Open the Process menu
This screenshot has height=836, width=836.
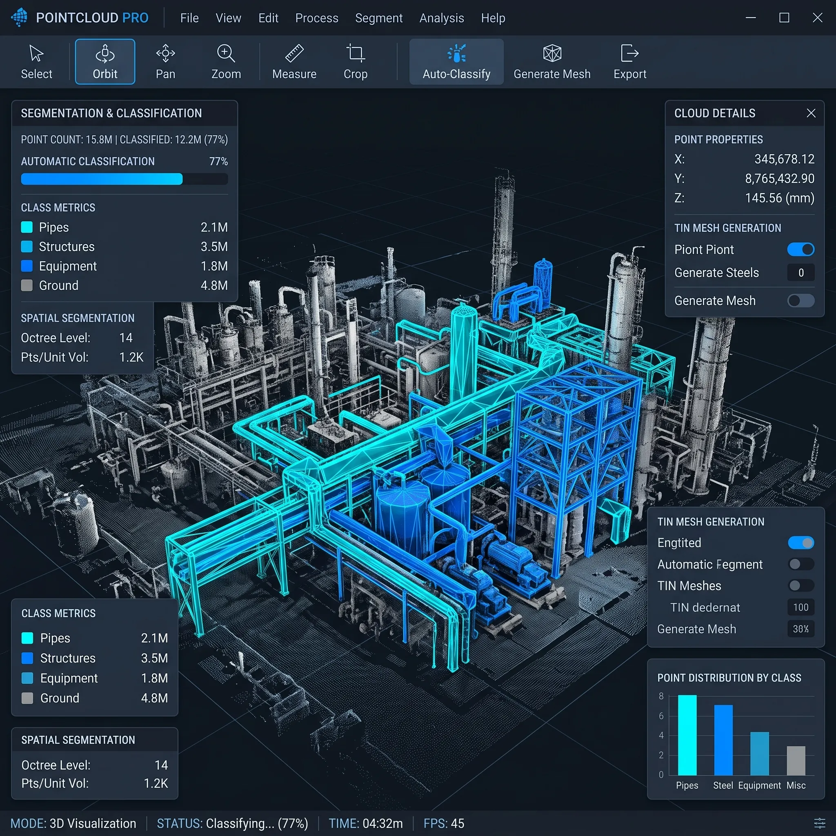point(316,18)
